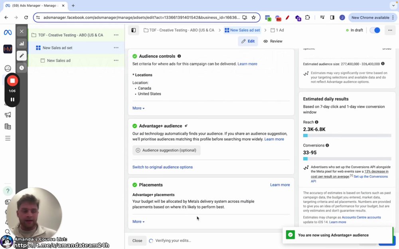Stop the screen recording

(12, 81)
